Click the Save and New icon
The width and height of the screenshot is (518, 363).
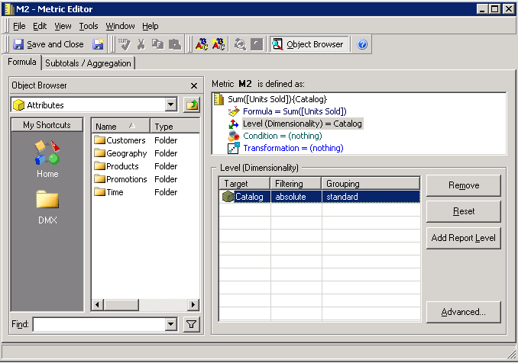99,44
